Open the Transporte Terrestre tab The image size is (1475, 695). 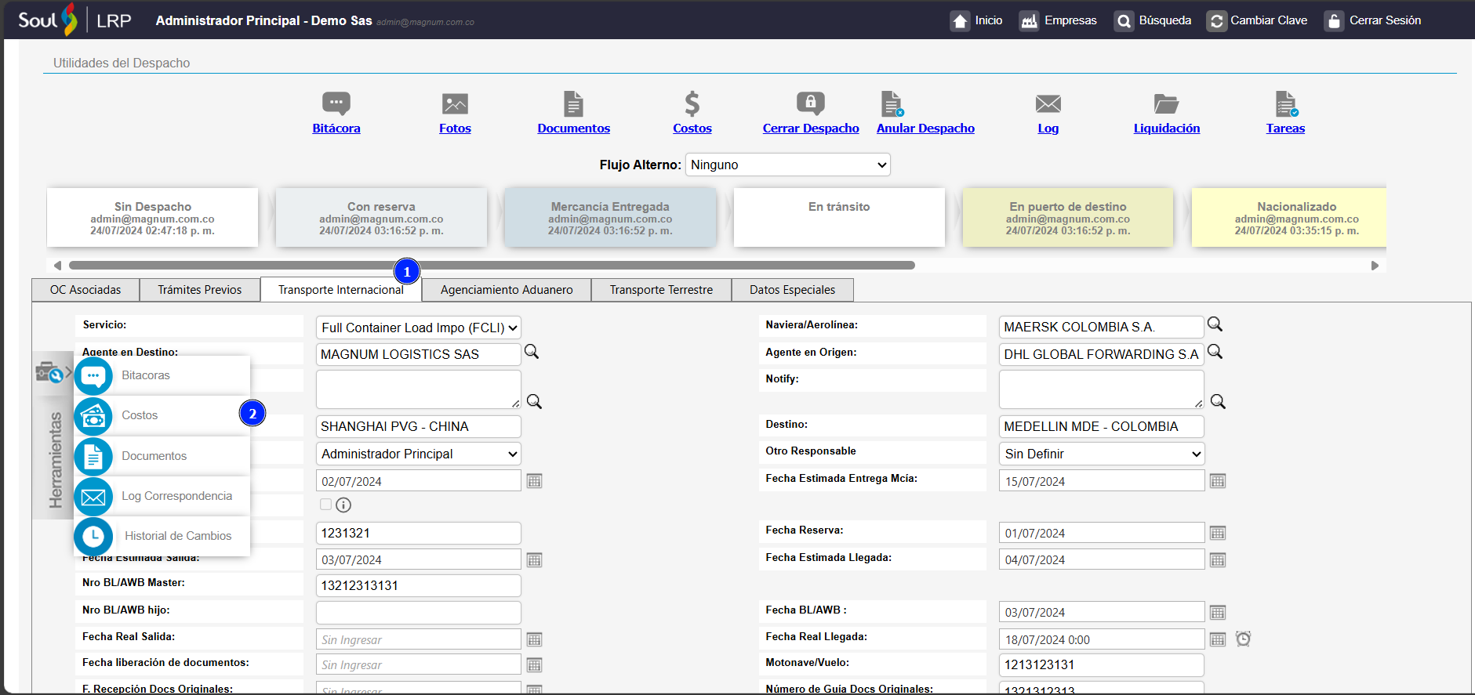tap(661, 290)
